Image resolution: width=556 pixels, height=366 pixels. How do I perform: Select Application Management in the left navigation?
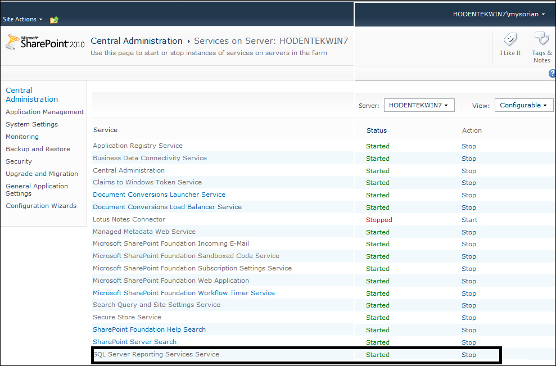pos(44,111)
